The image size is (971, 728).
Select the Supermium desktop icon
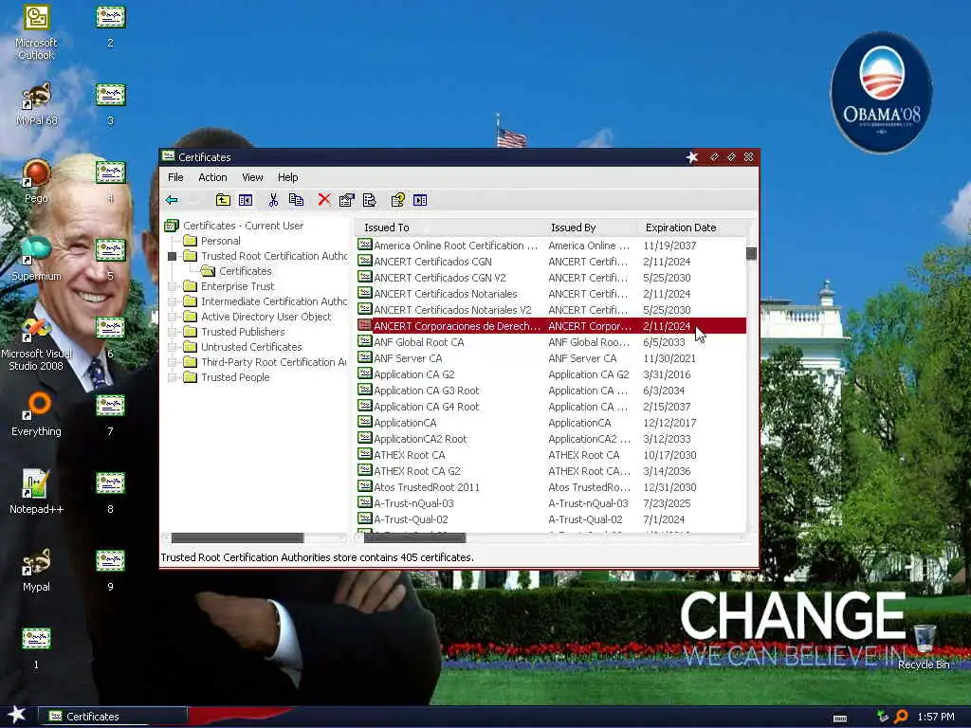[36, 259]
